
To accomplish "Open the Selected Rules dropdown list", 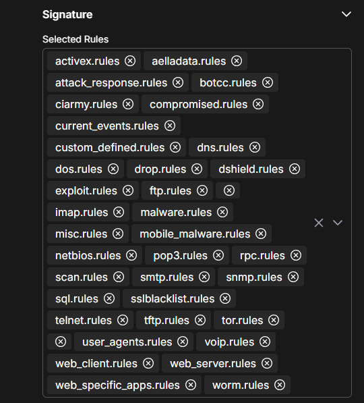I will [x=338, y=223].
